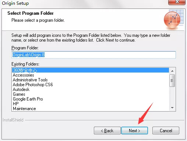Viewport: 187px width, 141px height.
Task: Choose the Games folder entry
Action: (x=91, y=94)
